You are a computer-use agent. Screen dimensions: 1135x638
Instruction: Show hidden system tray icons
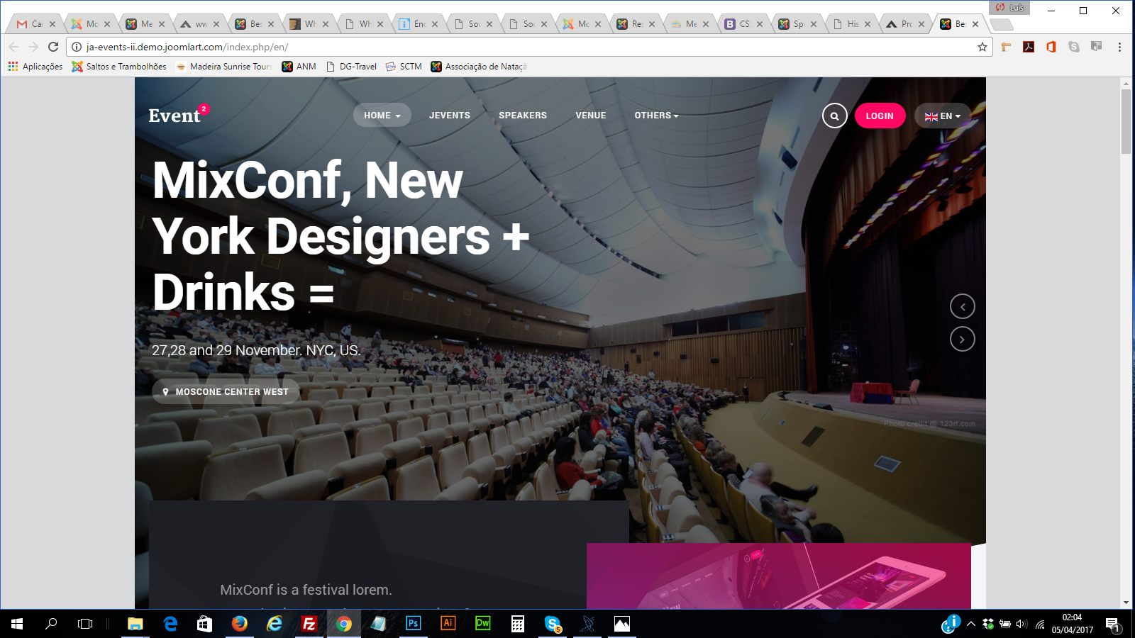pyautogui.click(x=970, y=624)
